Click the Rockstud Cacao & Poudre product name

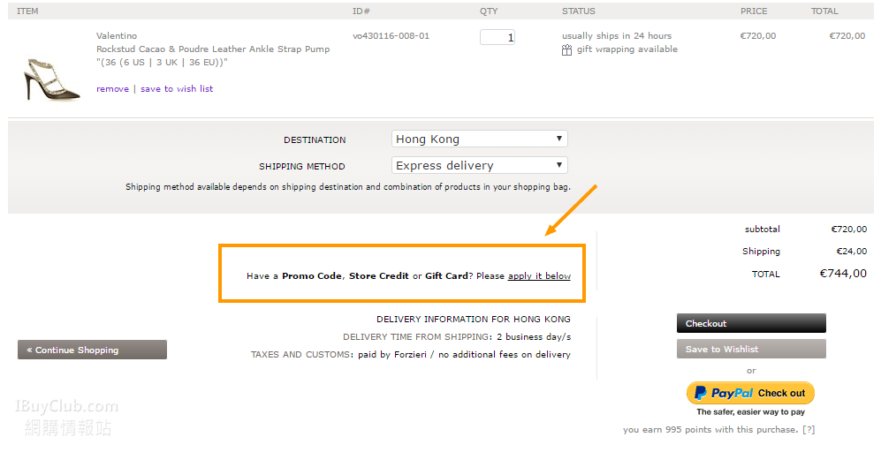point(213,49)
